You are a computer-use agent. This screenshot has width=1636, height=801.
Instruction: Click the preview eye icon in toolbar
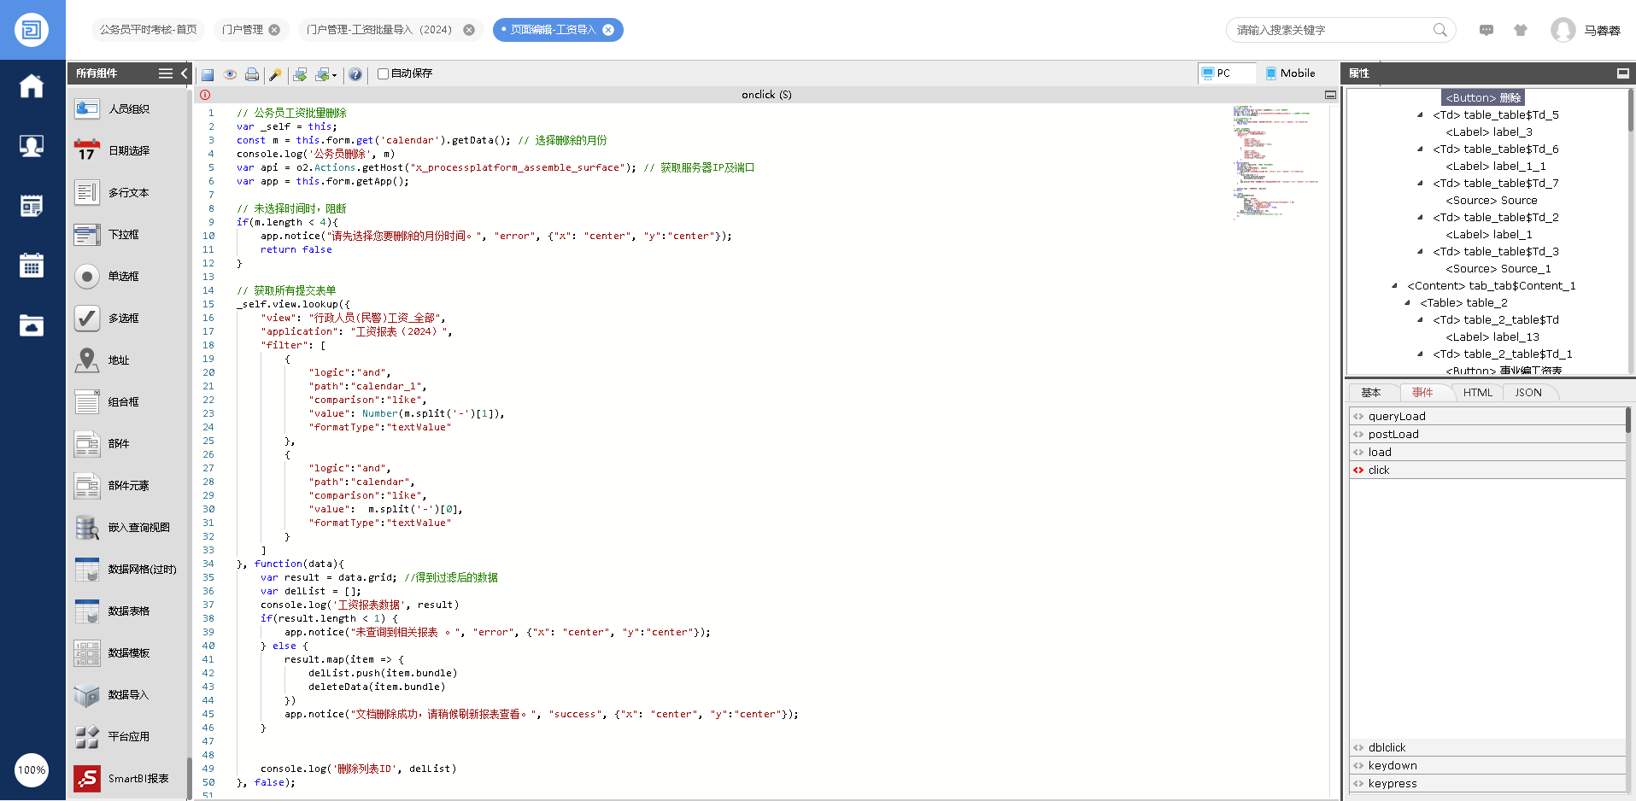[230, 74]
